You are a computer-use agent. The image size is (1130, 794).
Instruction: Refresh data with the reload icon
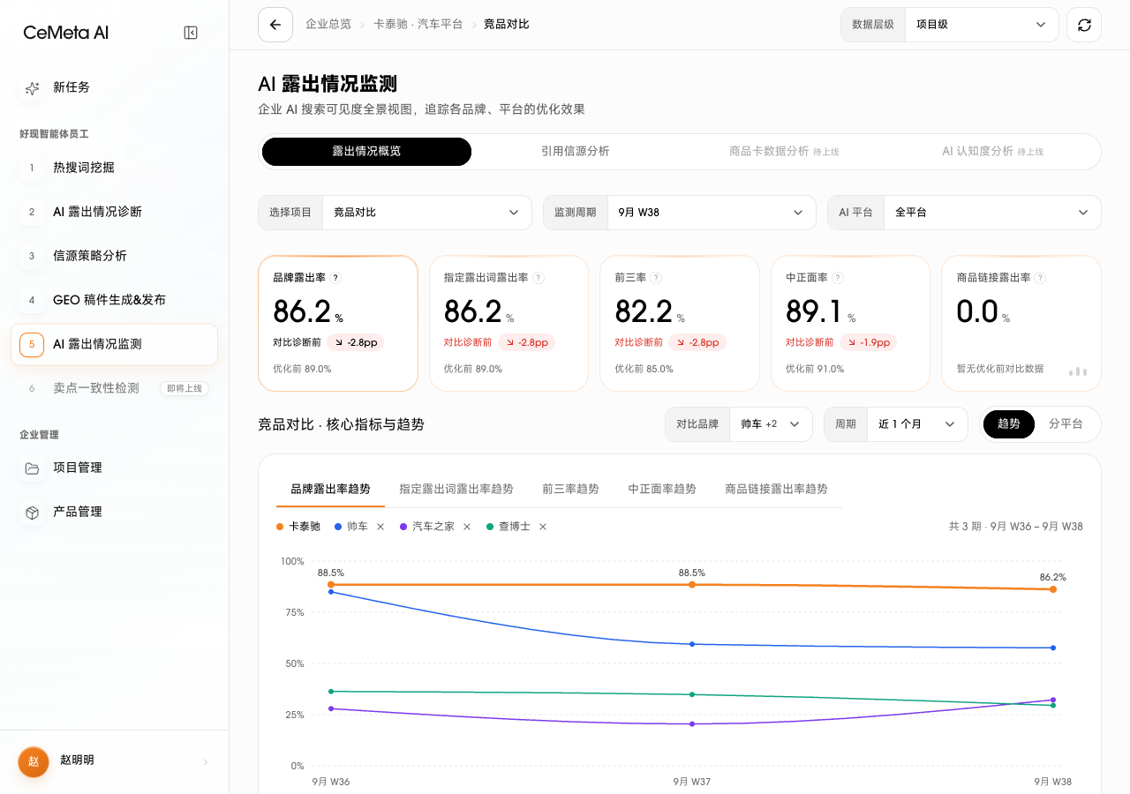click(1084, 25)
